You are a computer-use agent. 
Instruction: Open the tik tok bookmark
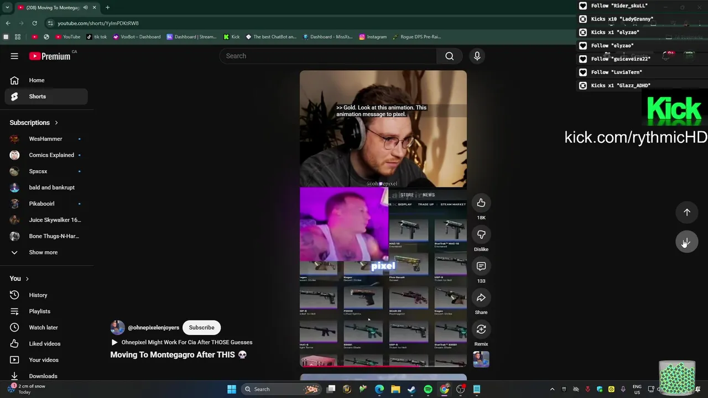pyautogui.click(x=97, y=37)
